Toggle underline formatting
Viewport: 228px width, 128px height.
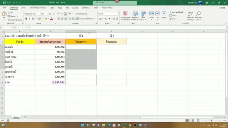33,19
